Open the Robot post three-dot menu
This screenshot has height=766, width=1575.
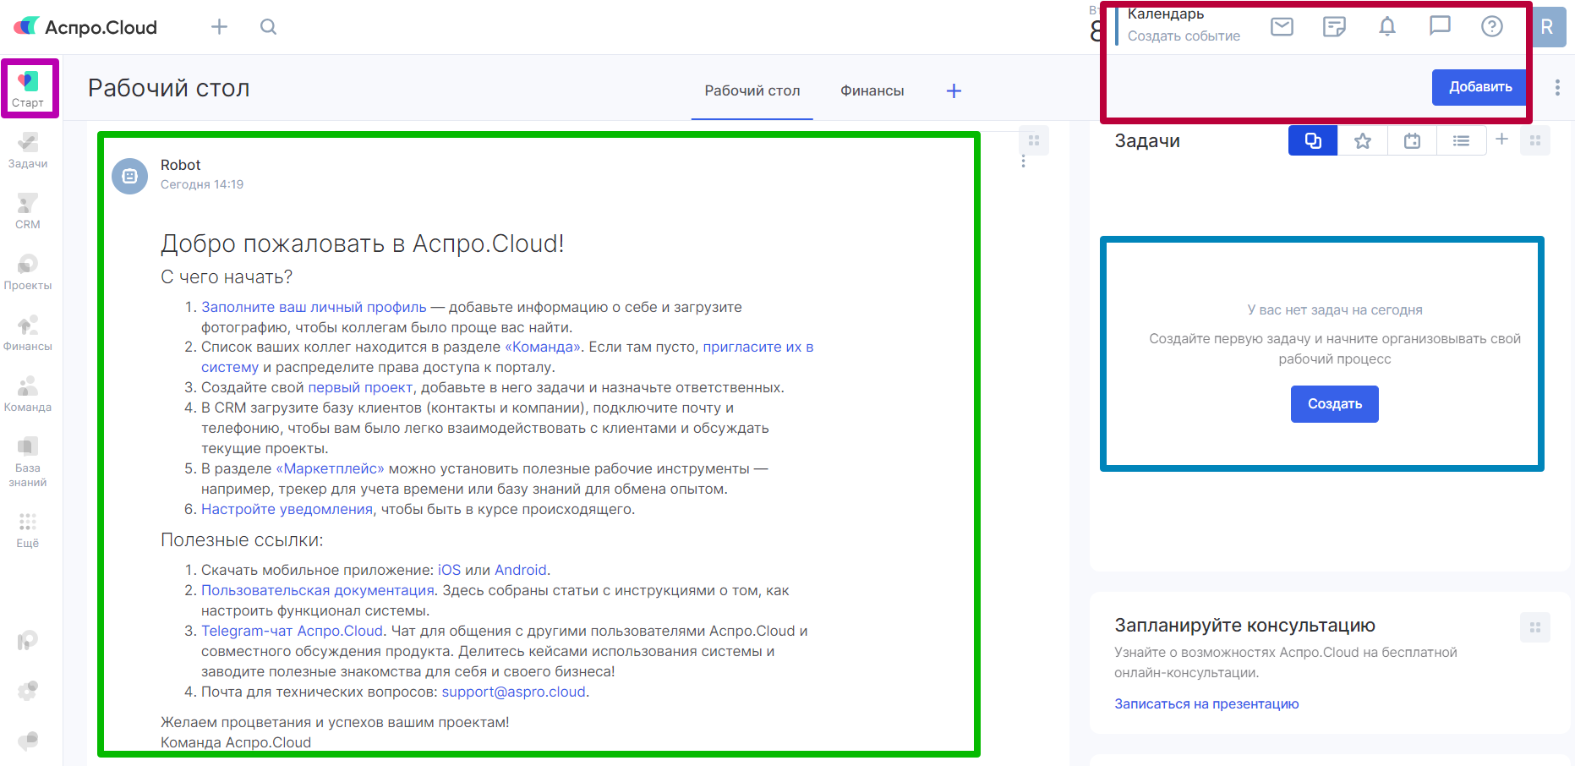(1023, 161)
